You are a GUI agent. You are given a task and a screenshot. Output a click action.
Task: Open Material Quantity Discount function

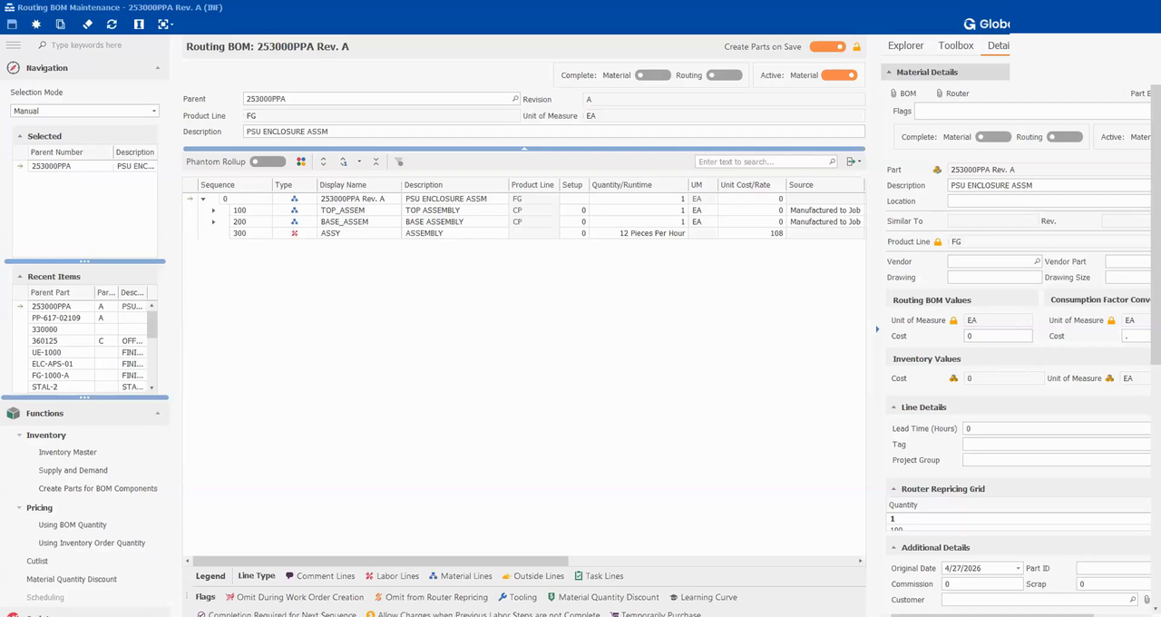click(x=72, y=579)
